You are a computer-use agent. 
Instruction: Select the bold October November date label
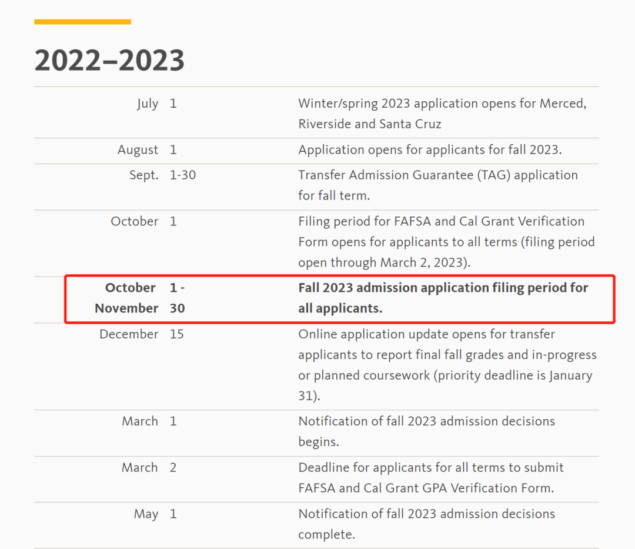coord(126,298)
